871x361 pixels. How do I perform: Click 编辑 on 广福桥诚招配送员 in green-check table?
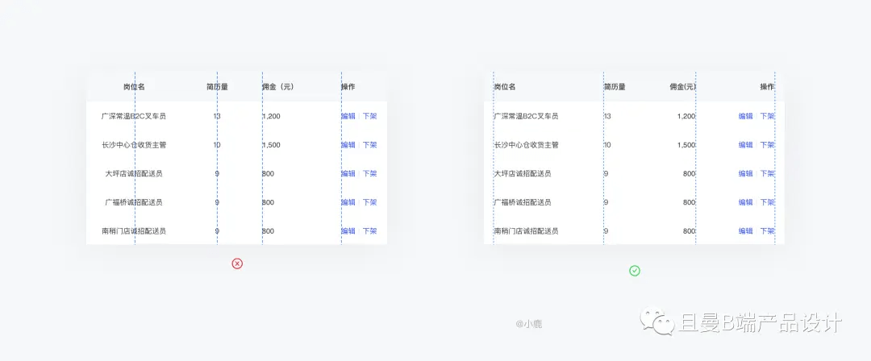click(745, 202)
